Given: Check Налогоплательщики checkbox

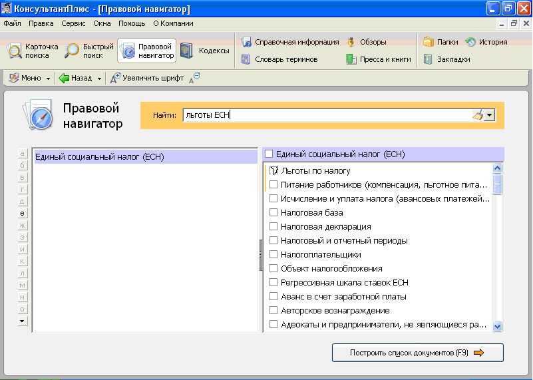Looking at the screenshot, I should tap(273, 254).
